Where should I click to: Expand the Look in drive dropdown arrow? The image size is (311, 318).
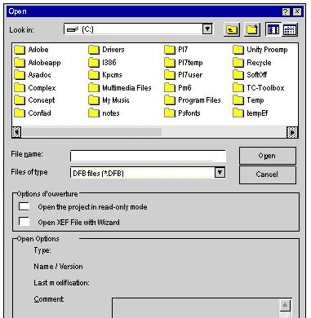click(207, 29)
